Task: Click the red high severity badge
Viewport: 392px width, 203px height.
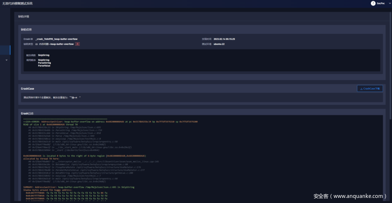Action: [77, 44]
